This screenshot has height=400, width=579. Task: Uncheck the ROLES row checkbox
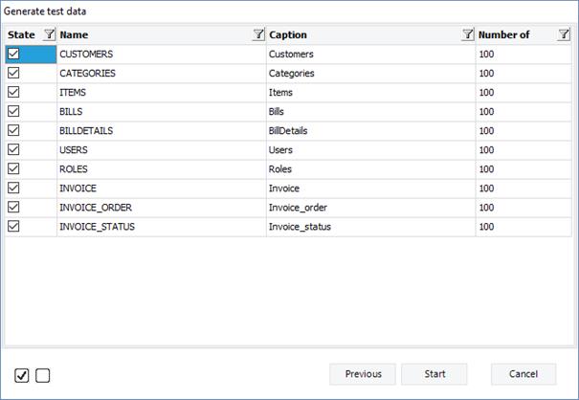coord(13,169)
